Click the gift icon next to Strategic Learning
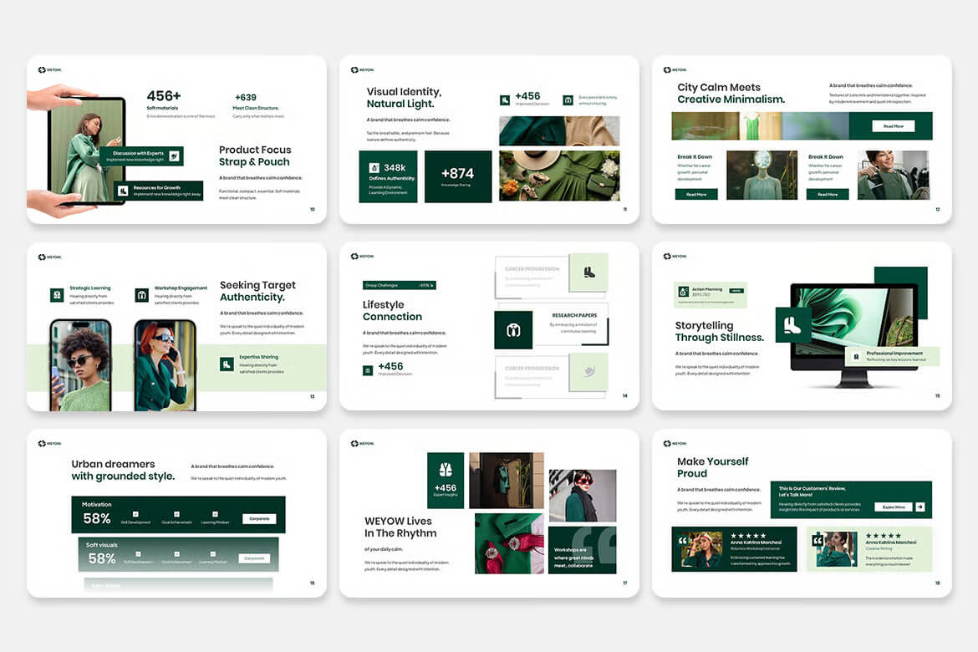978x652 pixels. click(57, 295)
